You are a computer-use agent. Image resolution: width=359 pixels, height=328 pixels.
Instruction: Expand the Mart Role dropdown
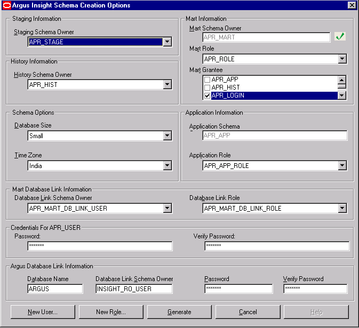click(342, 59)
